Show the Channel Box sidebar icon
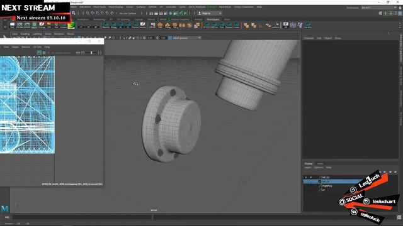Image resolution: width=403 pixels, height=226 pixels. click(400, 13)
